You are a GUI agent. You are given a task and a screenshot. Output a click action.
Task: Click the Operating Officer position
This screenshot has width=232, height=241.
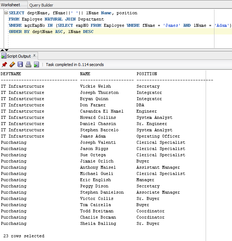pyautogui.click(x=158, y=136)
